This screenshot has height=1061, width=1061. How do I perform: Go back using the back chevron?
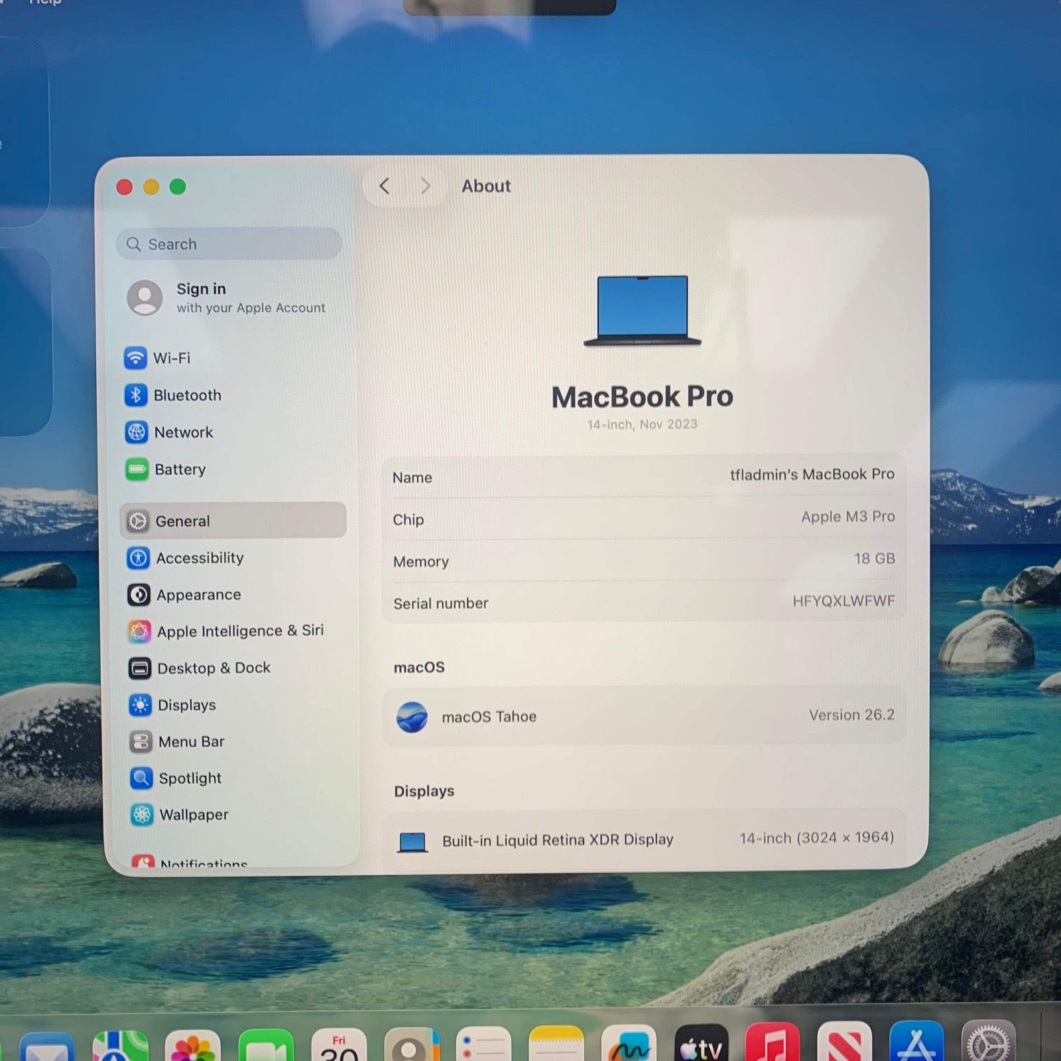(385, 186)
